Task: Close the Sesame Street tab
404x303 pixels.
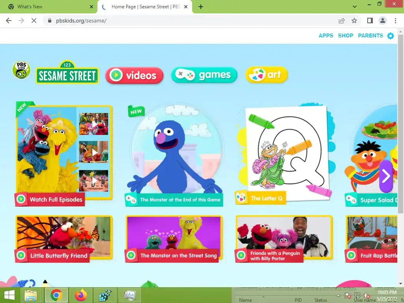Action: [x=186, y=7]
